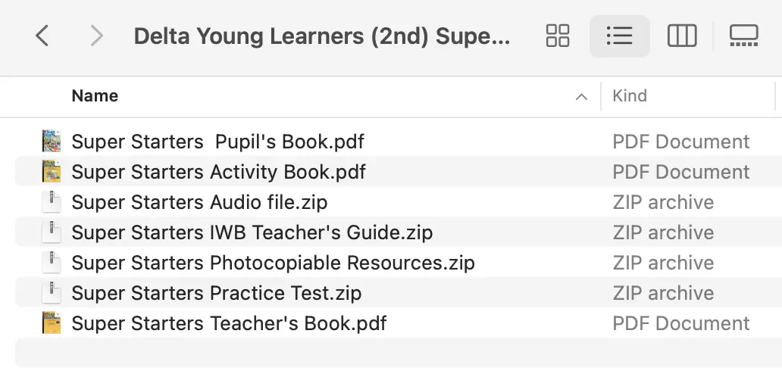Go back with the left chevron button
The image size is (782, 371).
point(42,36)
